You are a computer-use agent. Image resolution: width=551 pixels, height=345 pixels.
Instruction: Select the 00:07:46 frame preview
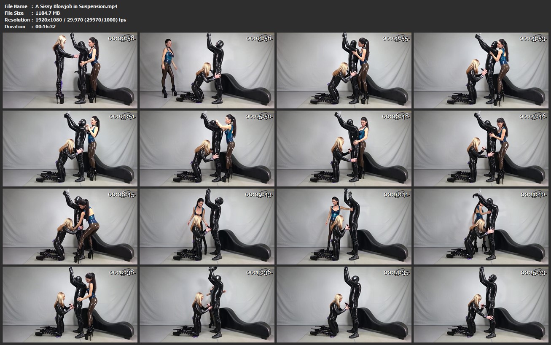(x=481, y=148)
